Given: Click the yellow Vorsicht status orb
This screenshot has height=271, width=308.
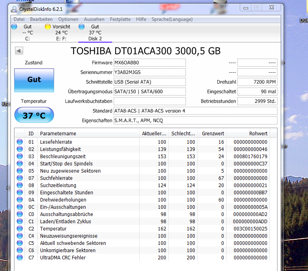Looking at the screenshot, I should coord(48,26).
